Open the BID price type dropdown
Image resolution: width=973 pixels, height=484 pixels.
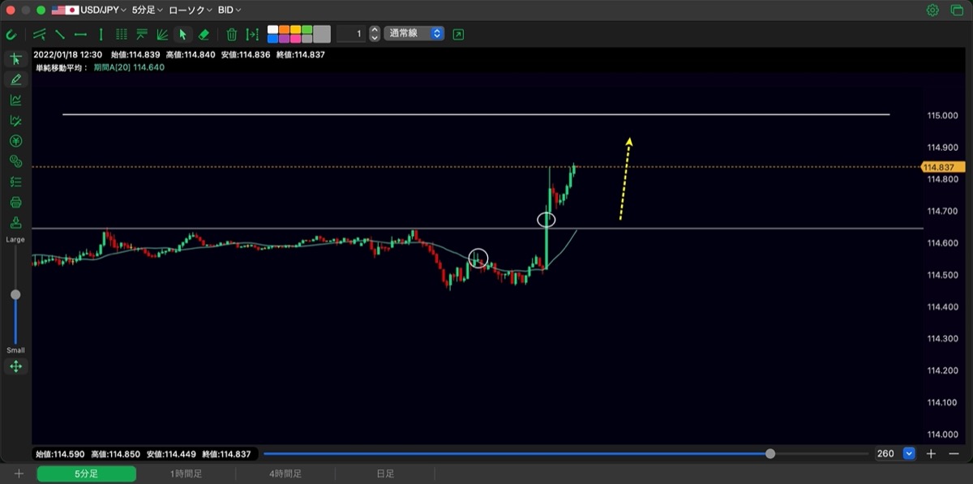click(229, 11)
